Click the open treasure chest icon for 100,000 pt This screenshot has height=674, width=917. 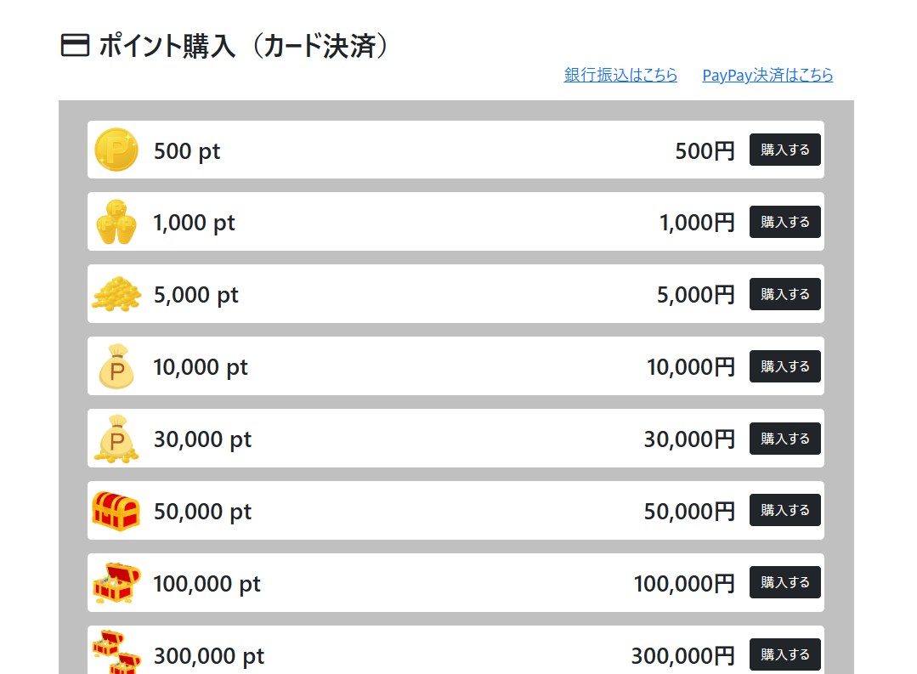(116, 583)
